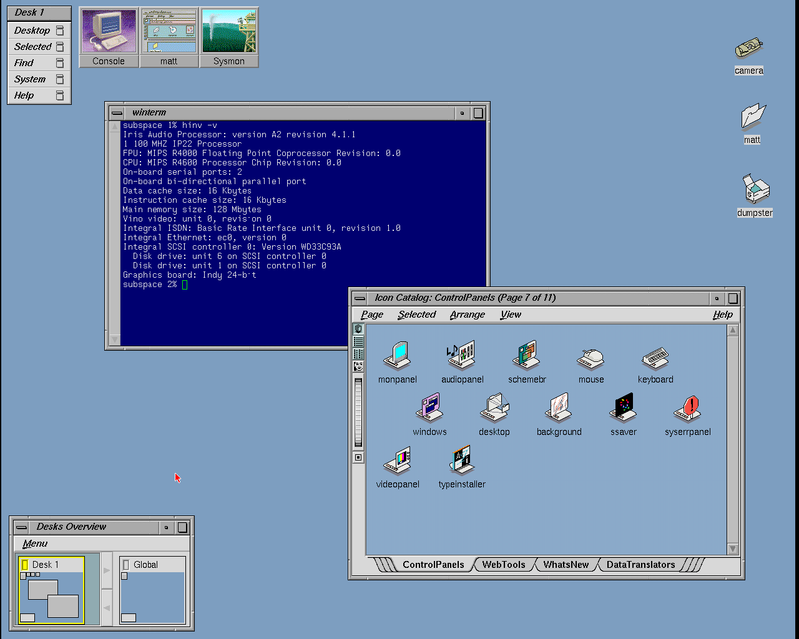Viewport: 799px width, 639px height.
Task: Open the syserrpanel icon
Action: [x=688, y=408]
